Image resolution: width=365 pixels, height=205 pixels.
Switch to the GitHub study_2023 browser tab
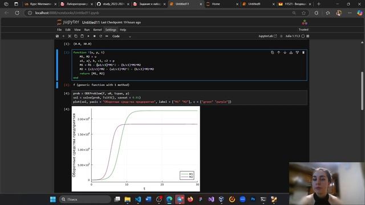click(113, 4)
